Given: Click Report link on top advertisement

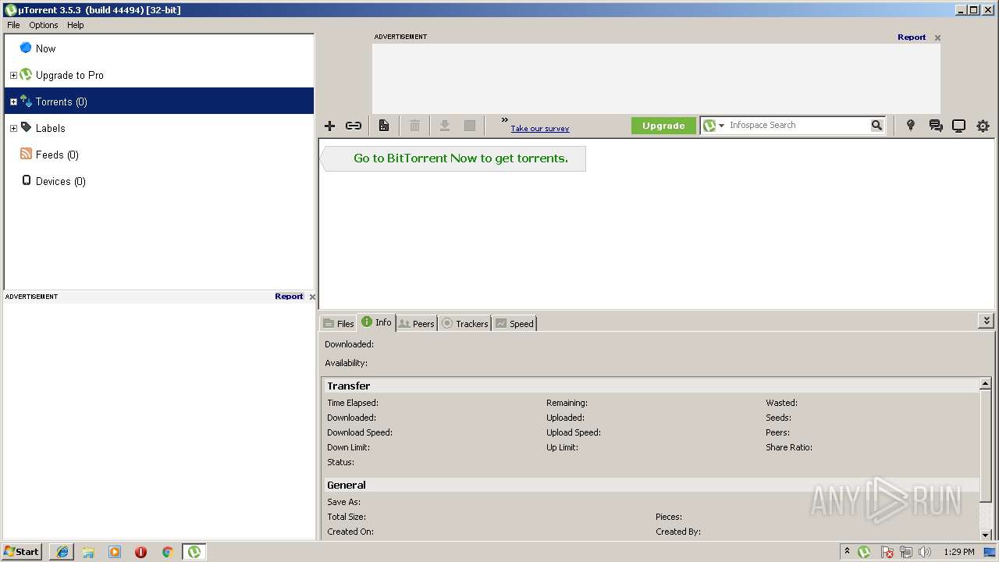Looking at the screenshot, I should (x=912, y=37).
